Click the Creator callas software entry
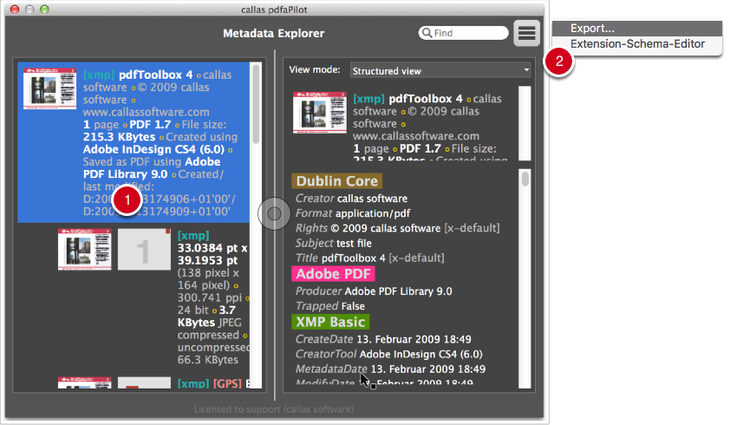The height and width of the screenshot is (425, 730). coord(351,199)
